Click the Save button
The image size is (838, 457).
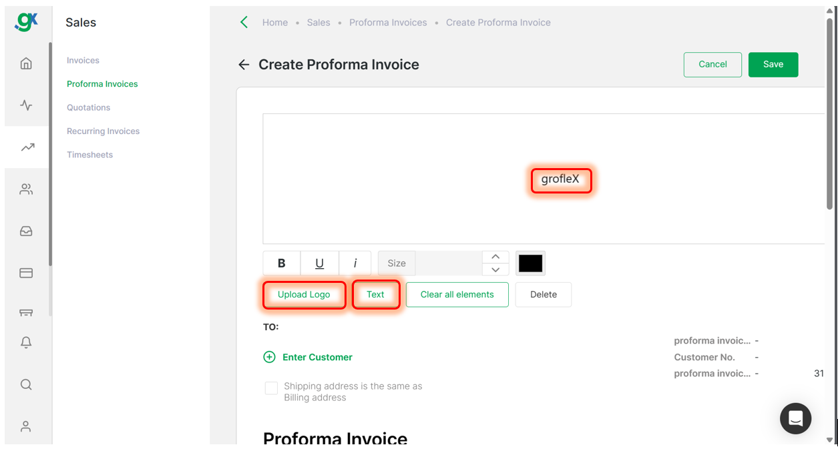click(x=773, y=64)
